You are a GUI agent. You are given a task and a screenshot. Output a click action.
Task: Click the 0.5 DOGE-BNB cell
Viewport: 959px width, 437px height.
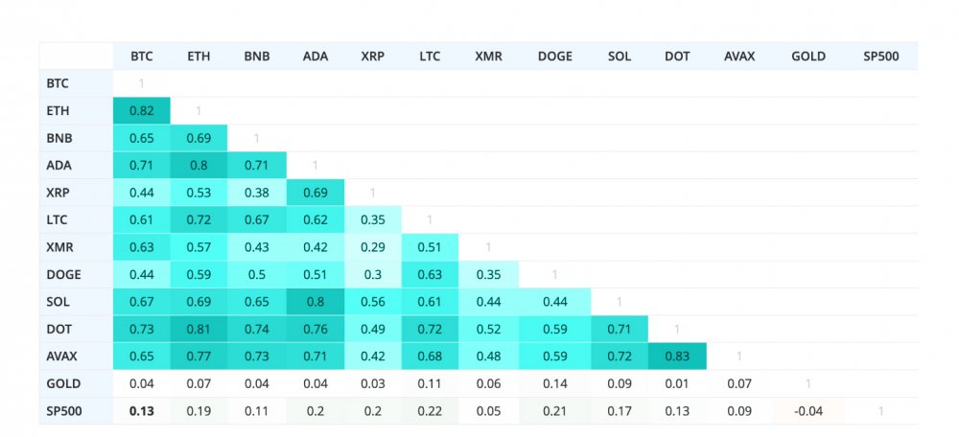tap(257, 274)
